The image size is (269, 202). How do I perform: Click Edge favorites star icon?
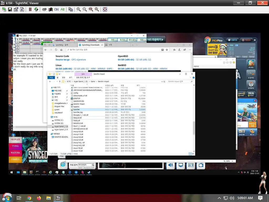click(x=167, y=50)
